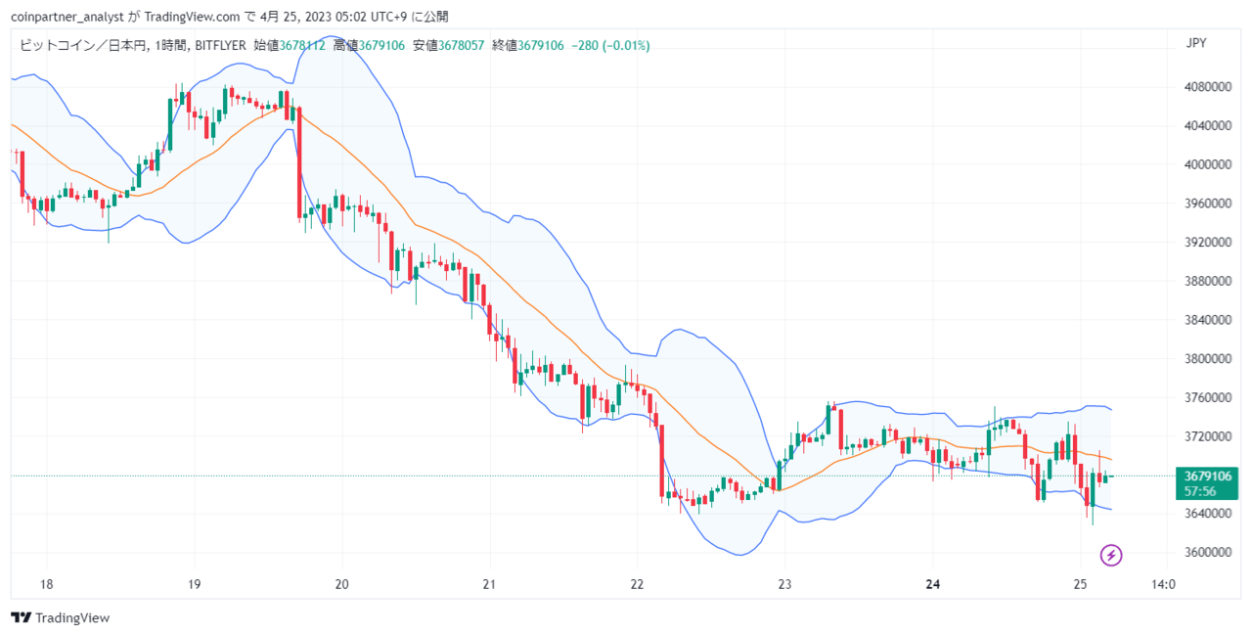The image size is (1252, 636).
Task: Click the date label 22 on time axis
Action: pyautogui.click(x=637, y=584)
